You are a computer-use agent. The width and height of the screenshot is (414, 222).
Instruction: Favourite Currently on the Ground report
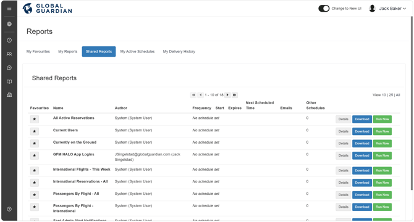(x=35, y=144)
